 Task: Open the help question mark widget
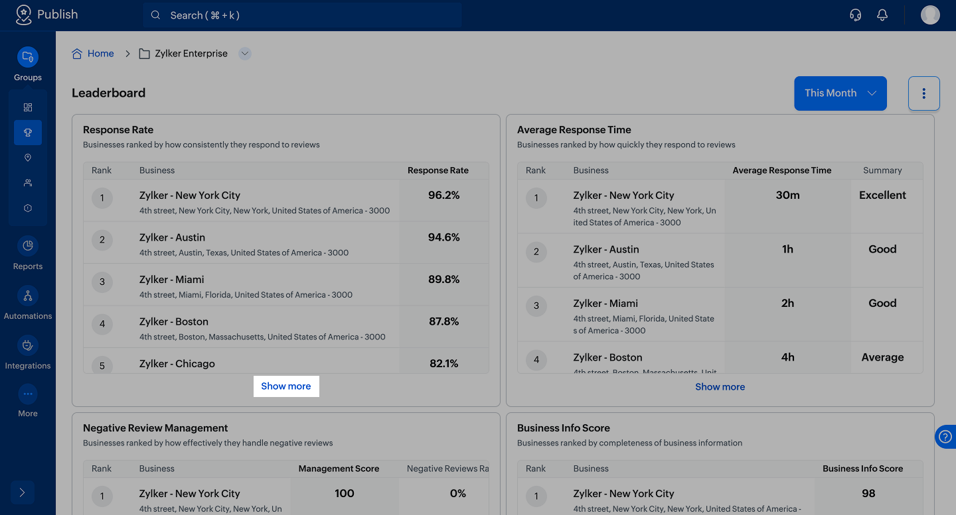click(946, 437)
